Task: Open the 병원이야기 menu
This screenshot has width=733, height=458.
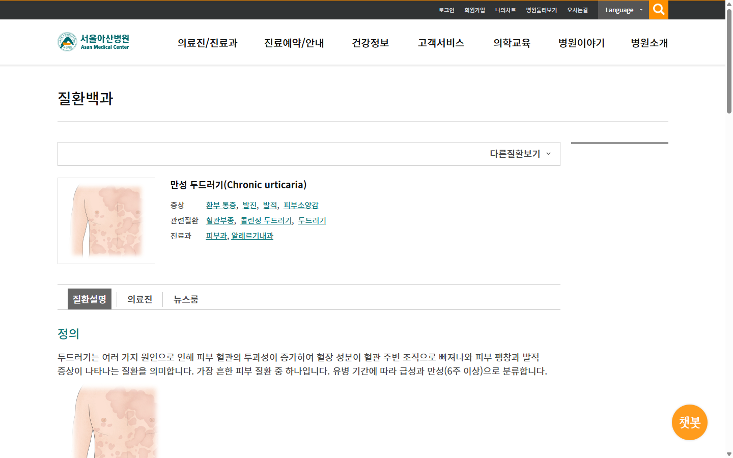Action: coord(581,43)
